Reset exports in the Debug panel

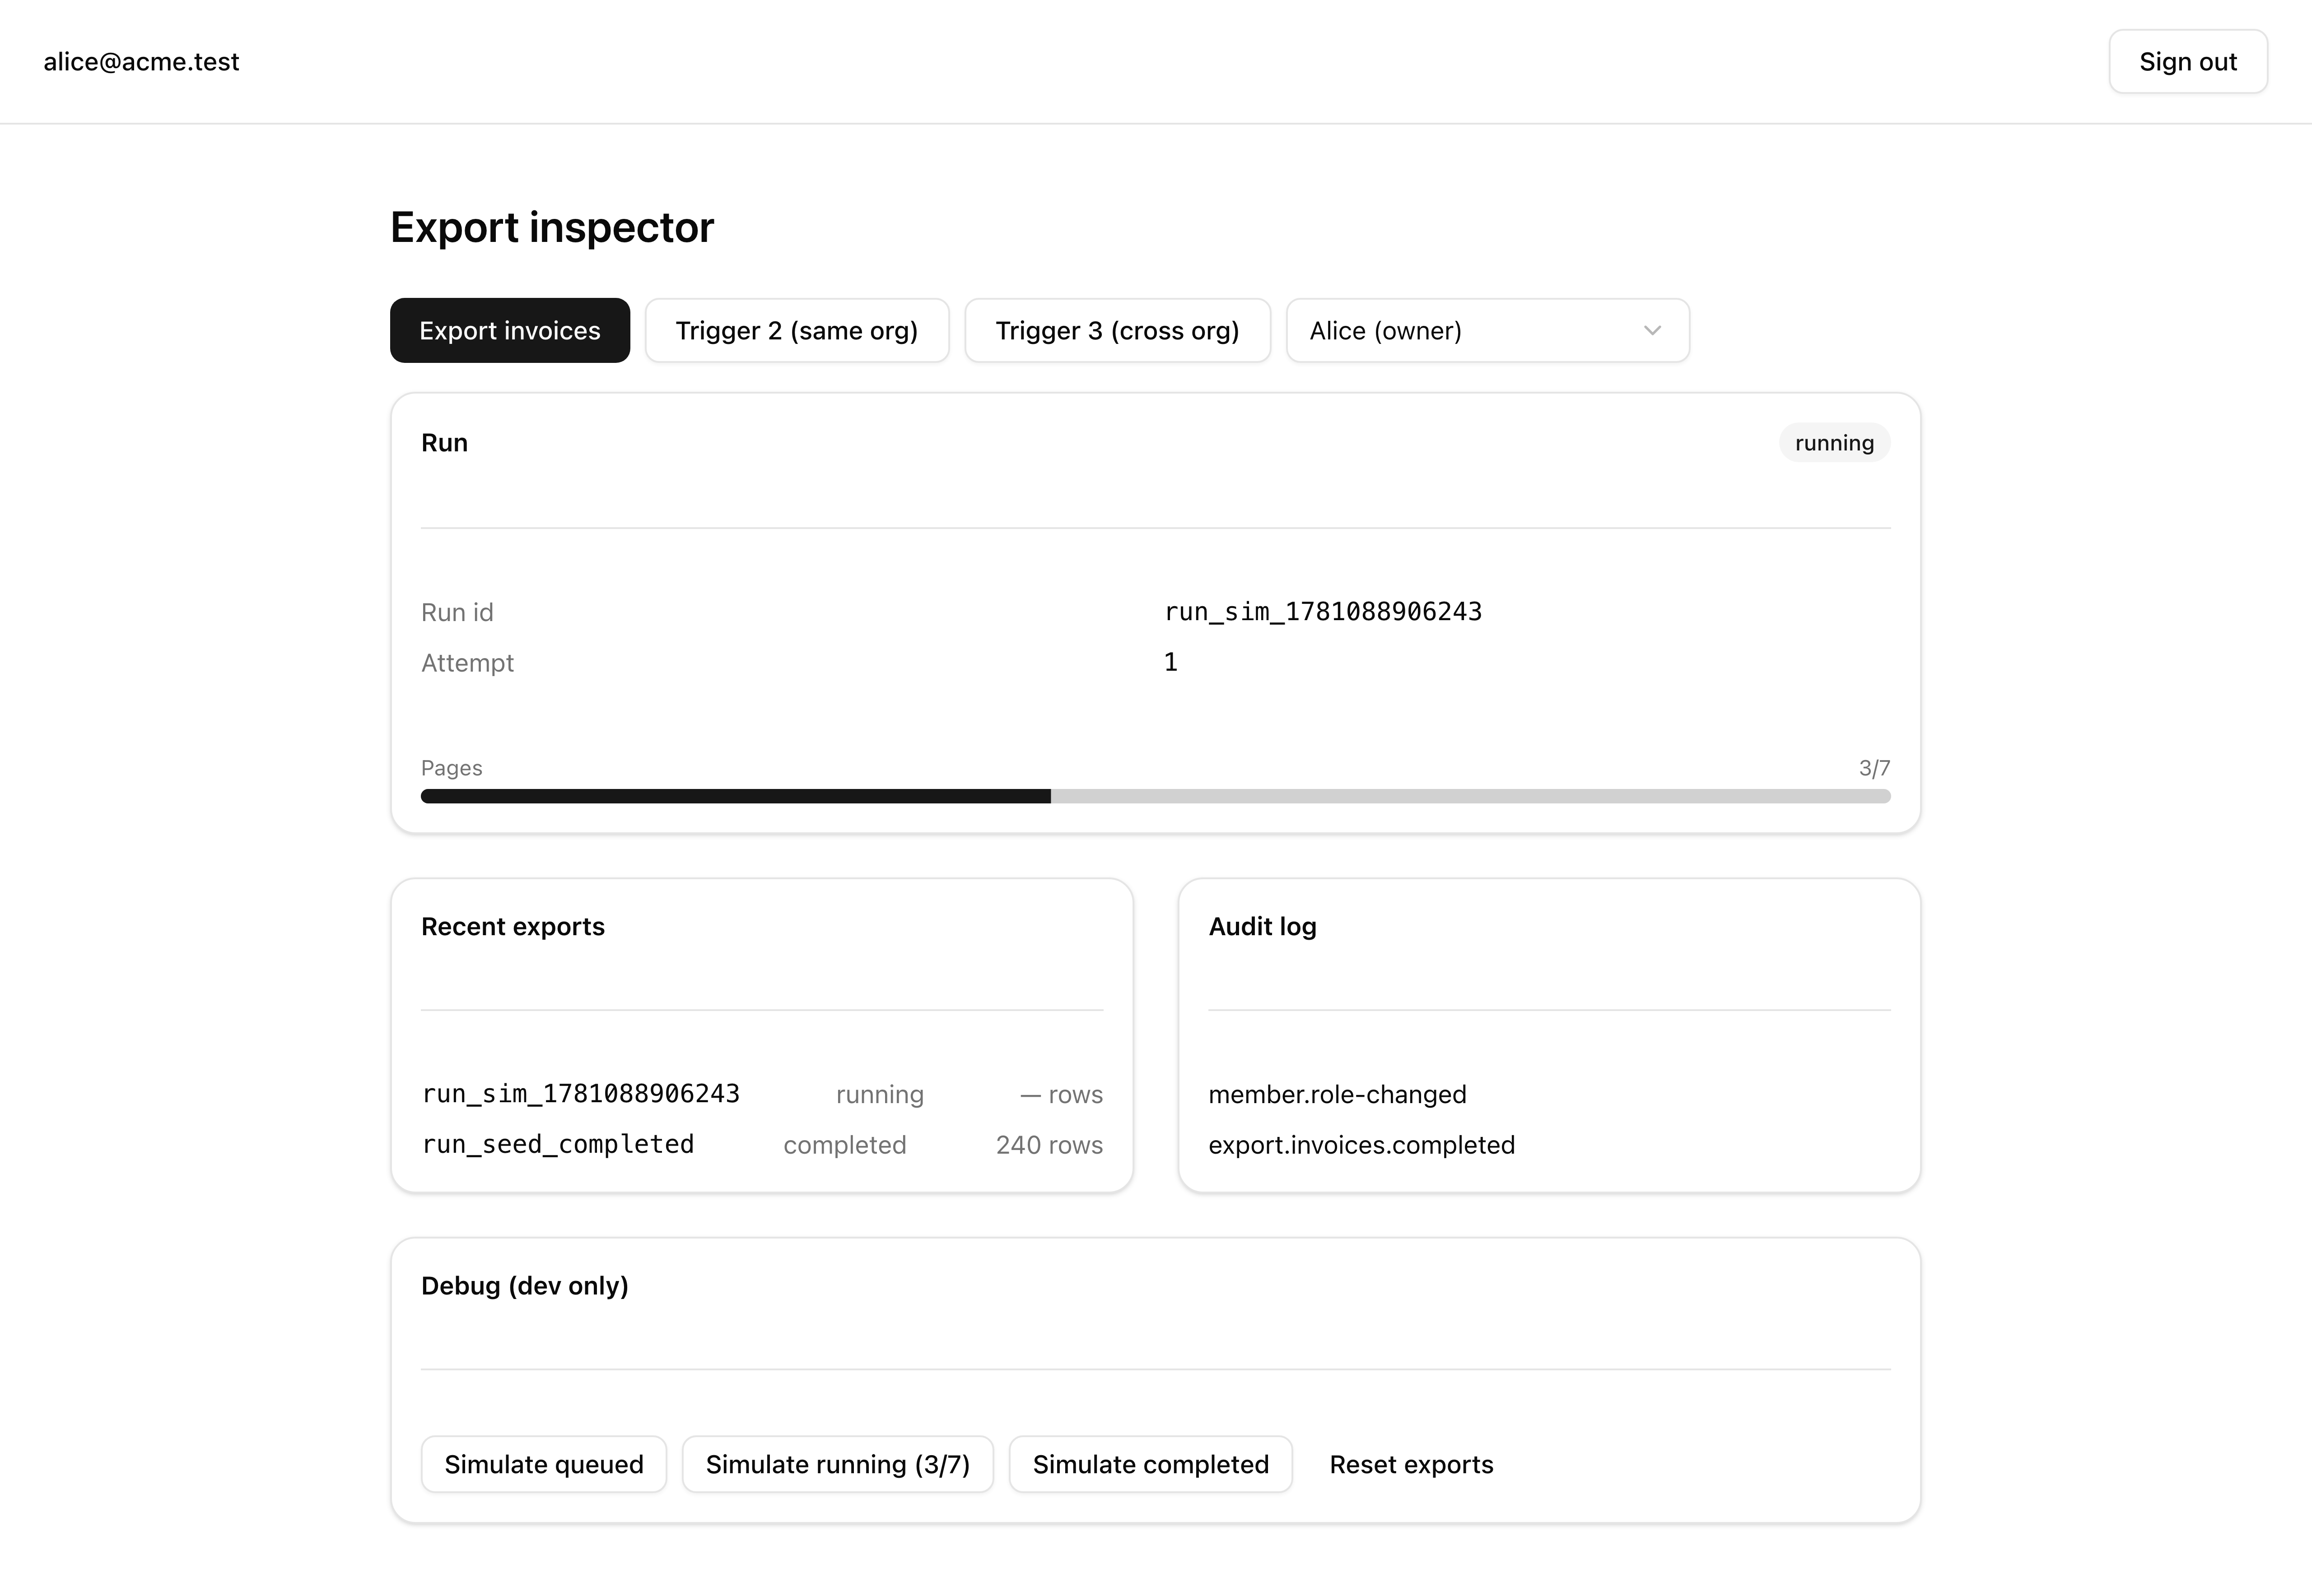point(1411,1464)
